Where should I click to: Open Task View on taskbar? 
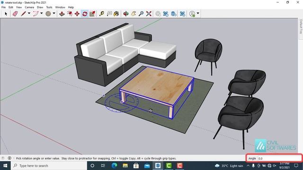click(x=103, y=166)
